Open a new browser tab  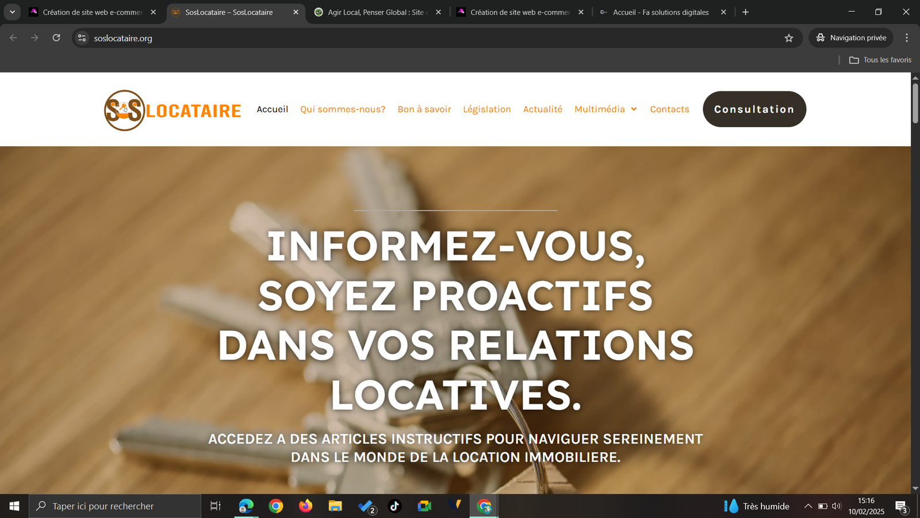click(x=746, y=12)
